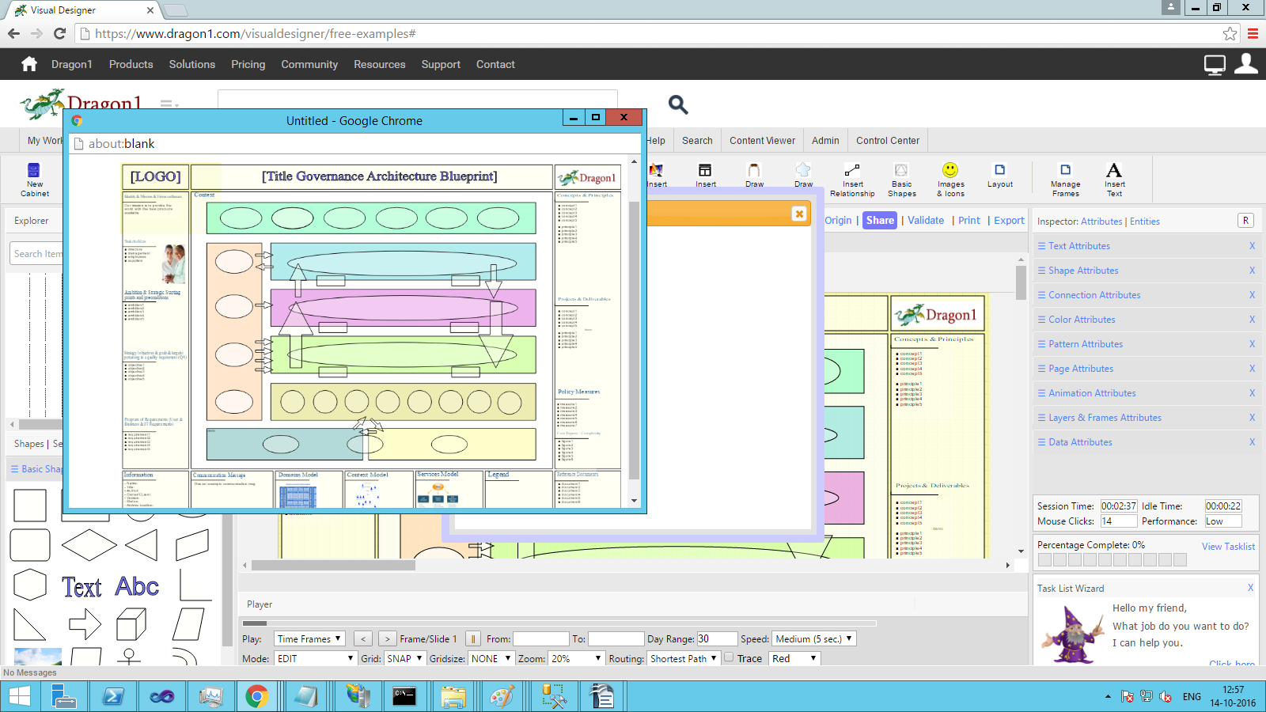Open Speed Medium (5 sec.) dropdown
The height and width of the screenshot is (712, 1266).
(814, 638)
